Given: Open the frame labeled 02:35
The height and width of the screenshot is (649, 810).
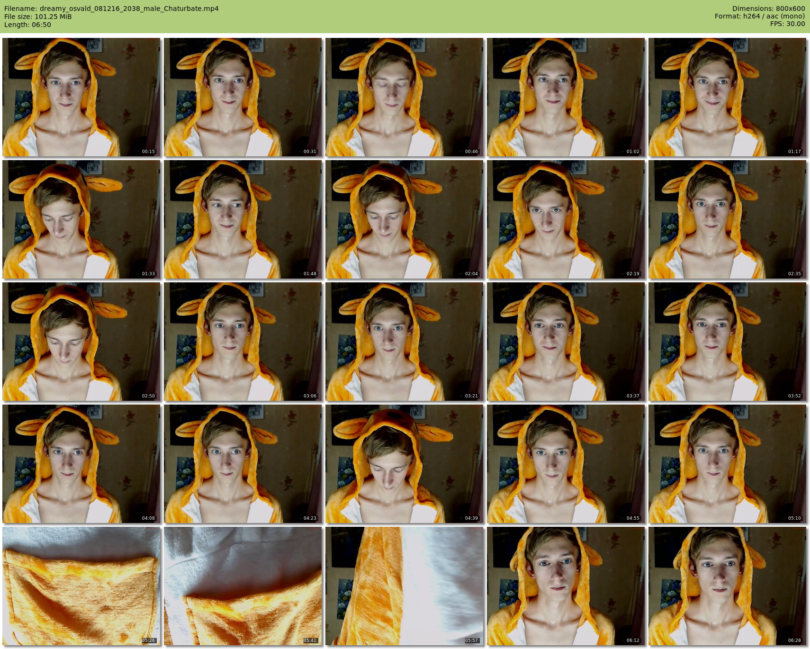Looking at the screenshot, I should click(727, 219).
